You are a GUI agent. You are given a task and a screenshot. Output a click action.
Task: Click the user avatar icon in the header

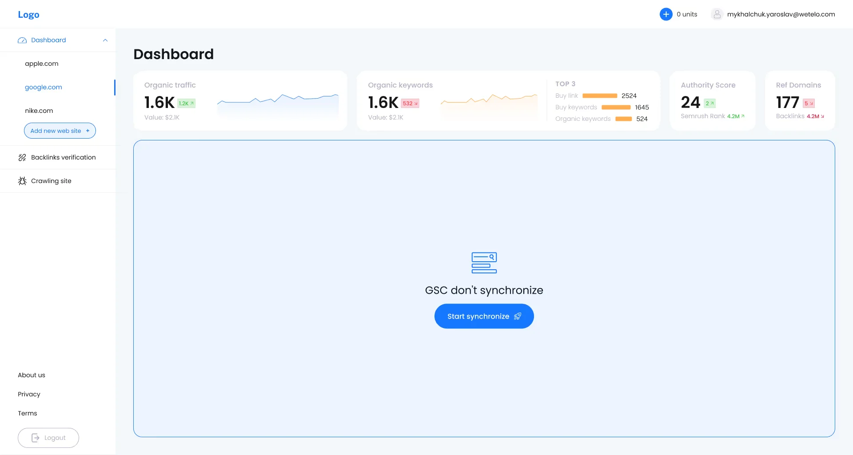coord(717,14)
